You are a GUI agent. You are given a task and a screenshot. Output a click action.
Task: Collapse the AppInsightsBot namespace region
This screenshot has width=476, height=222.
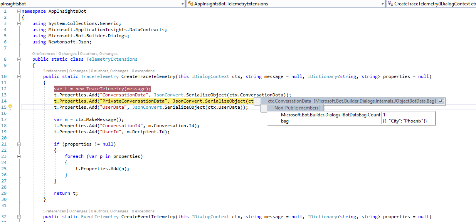pyautogui.click(x=18, y=11)
